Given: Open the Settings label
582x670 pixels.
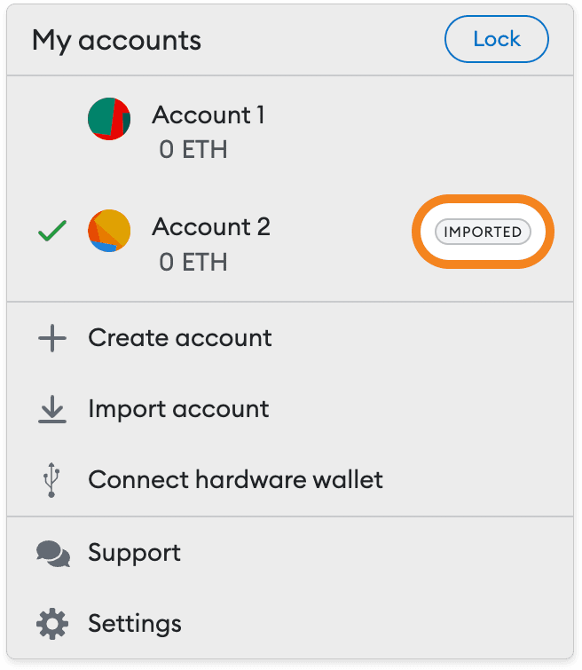Looking at the screenshot, I should point(135,624).
